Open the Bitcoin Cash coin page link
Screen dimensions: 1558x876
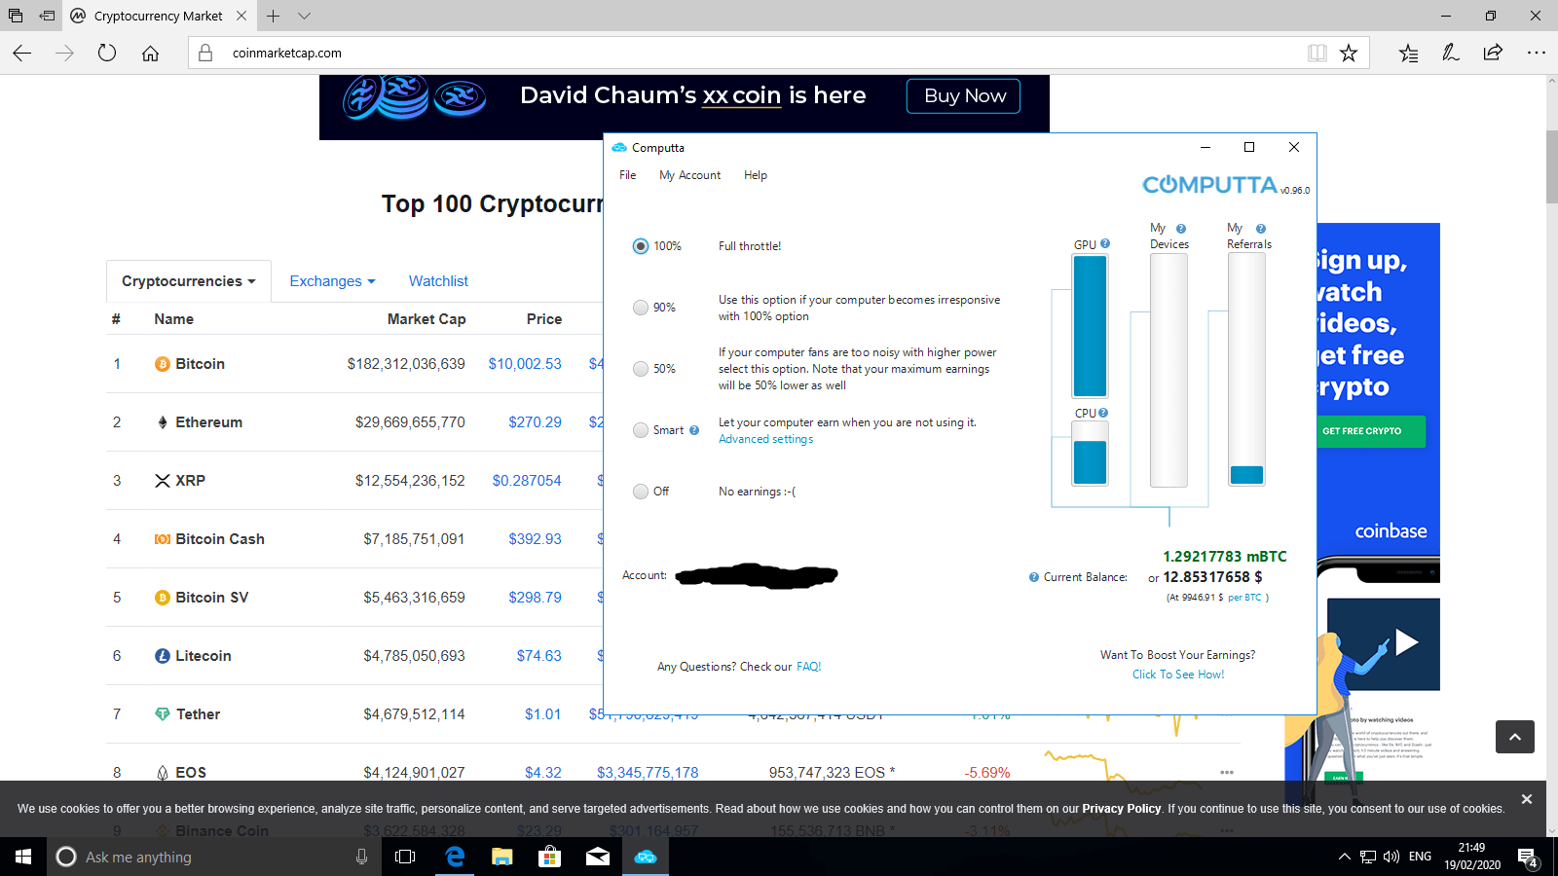[x=220, y=539]
